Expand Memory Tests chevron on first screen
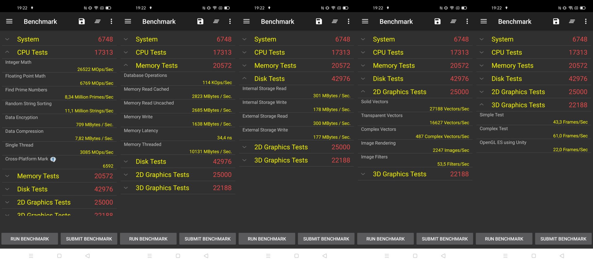The height and width of the screenshot is (263, 593). tap(7, 176)
